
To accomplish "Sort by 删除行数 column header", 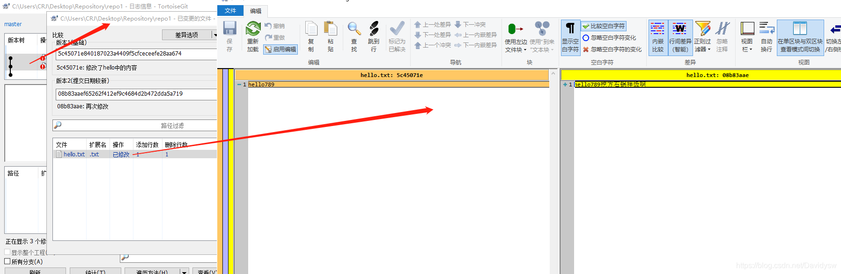I will click(177, 145).
